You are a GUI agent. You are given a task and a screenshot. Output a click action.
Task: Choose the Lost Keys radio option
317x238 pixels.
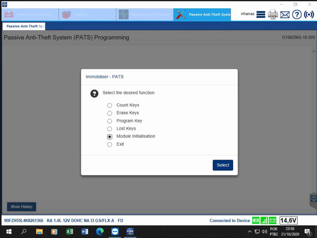click(110, 129)
